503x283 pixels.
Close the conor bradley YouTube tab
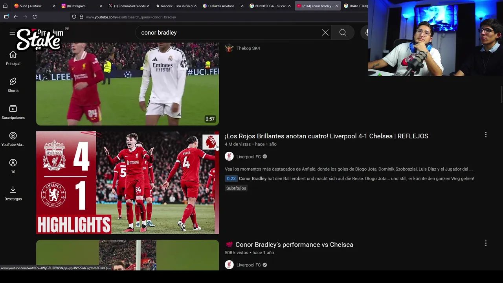coord(336,6)
